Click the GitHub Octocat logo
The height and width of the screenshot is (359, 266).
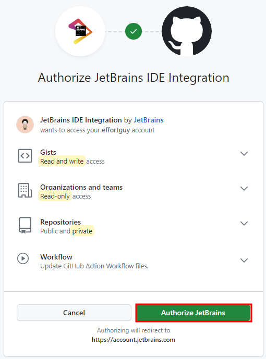coord(187,31)
